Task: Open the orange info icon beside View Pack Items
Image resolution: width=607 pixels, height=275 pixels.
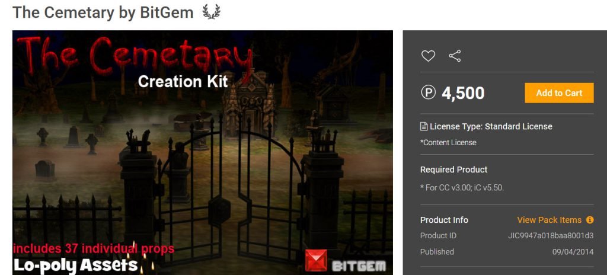Action: (590, 220)
